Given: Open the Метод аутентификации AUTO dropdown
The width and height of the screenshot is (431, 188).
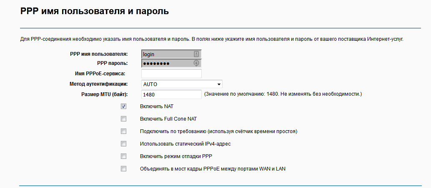Looking at the screenshot, I should tap(182, 84).
